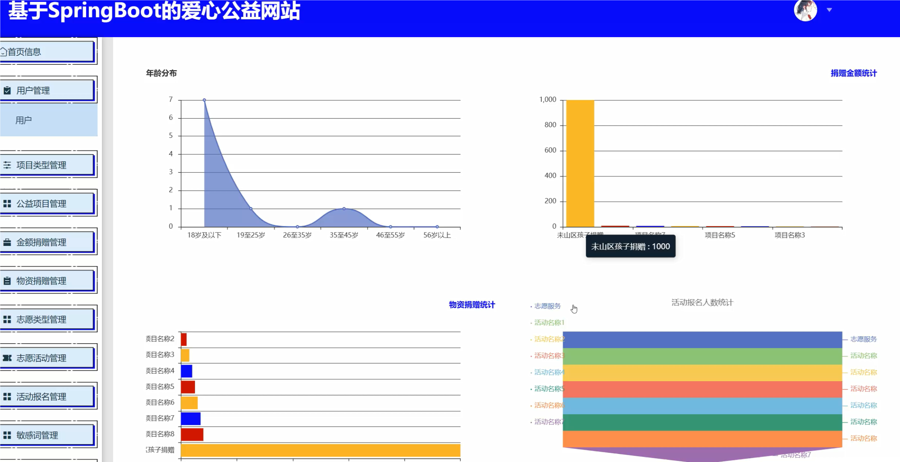Click the 捐赠金额统计 title link
The width and height of the screenshot is (900, 462).
[x=853, y=73]
